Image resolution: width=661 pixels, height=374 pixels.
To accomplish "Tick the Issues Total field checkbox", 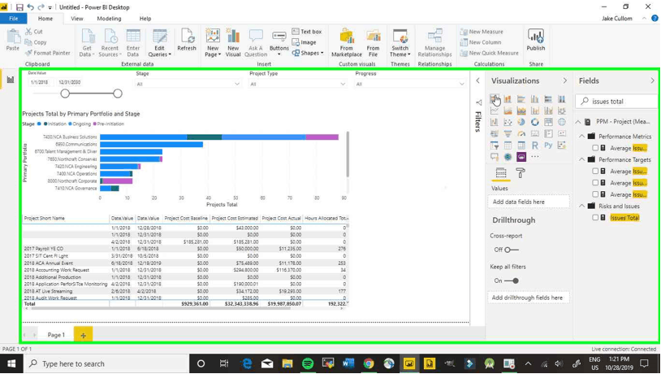I will [x=595, y=218].
